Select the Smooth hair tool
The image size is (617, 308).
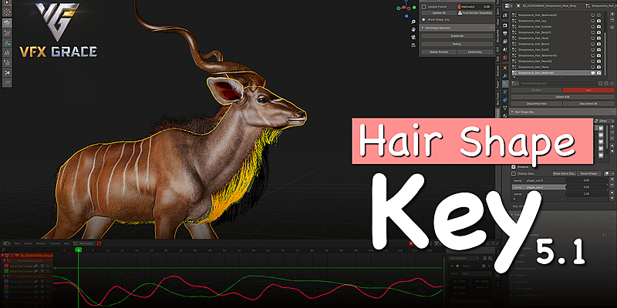[7, 32]
